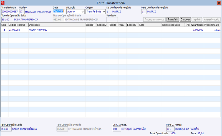Click ENTRADA DE TRANSFERÊNCIA text in the top section
The image size is (222, 136).
click(82, 19)
